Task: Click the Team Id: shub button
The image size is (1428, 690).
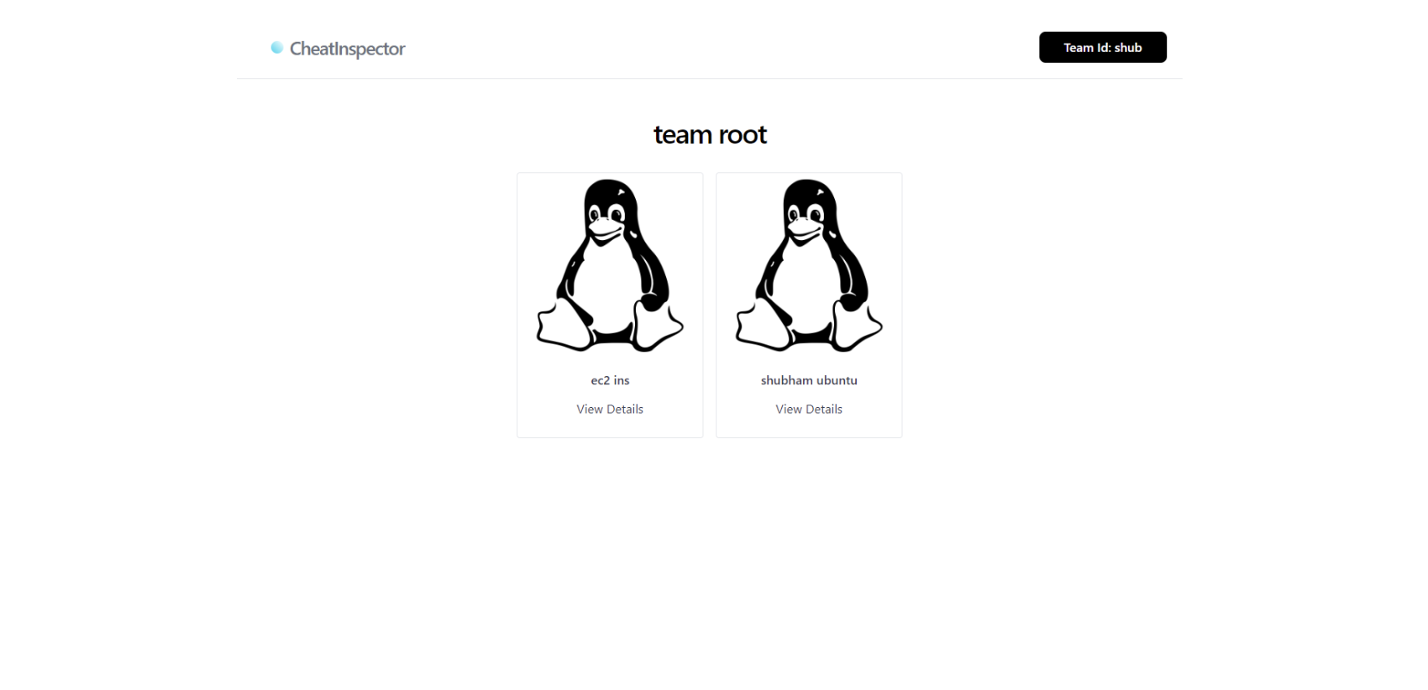Action: pyautogui.click(x=1102, y=47)
